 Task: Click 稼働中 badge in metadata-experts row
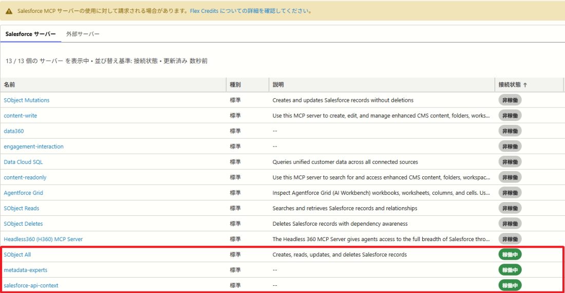(510, 270)
